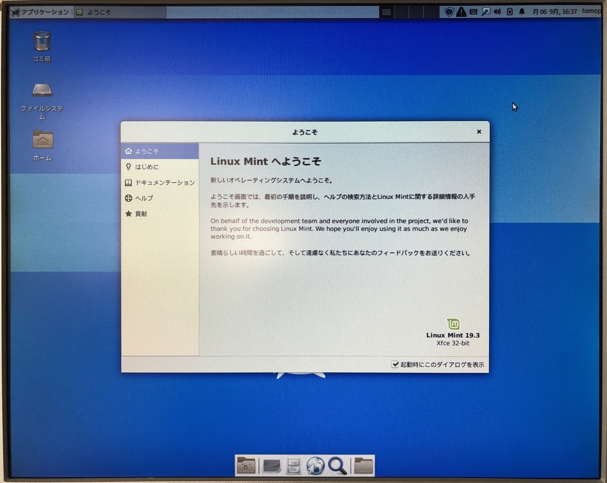Open the ホーム folder desktop icon
This screenshot has height=483, width=607.
(42, 146)
